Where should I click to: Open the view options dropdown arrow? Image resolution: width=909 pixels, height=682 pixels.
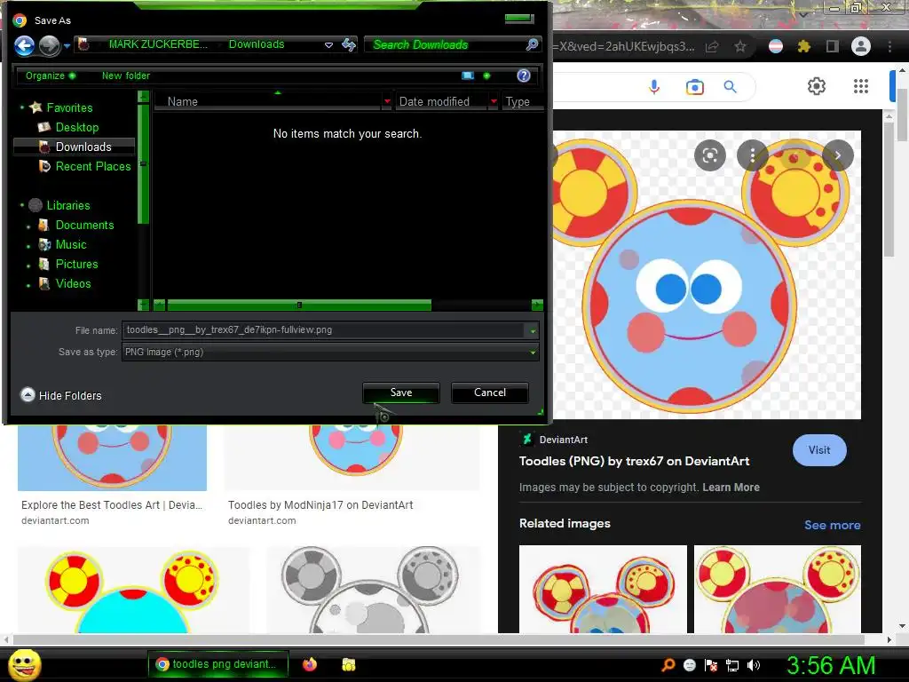pos(486,75)
